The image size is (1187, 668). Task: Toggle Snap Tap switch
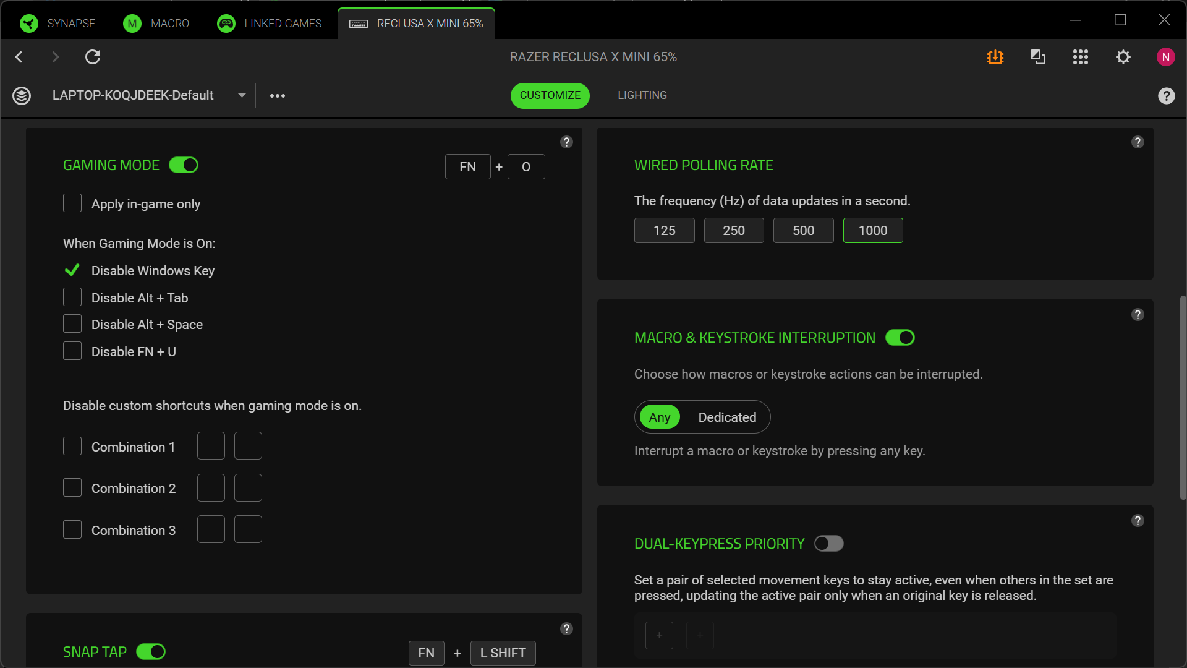tap(151, 652)
